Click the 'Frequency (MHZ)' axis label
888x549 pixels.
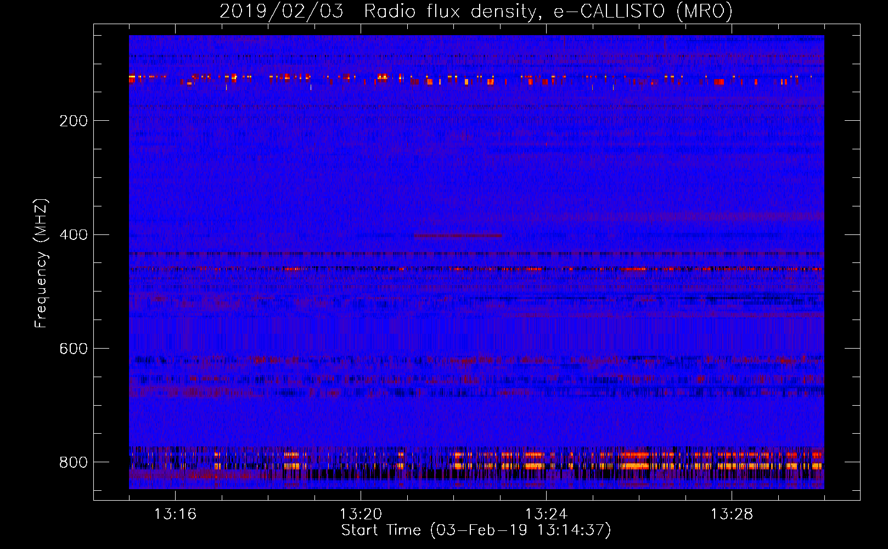coord(41,264)
